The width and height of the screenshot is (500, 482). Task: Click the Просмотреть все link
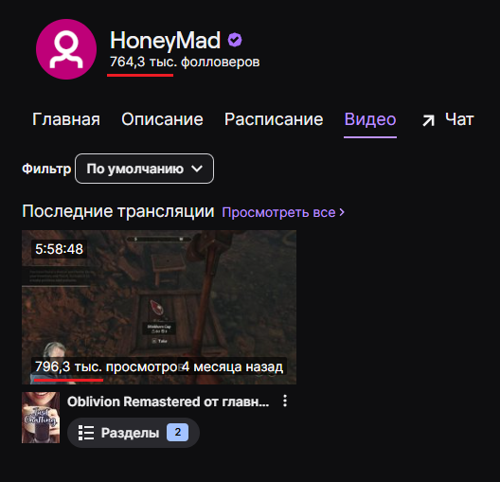283,212
